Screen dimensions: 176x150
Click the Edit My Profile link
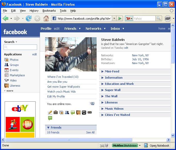point(56,96)
